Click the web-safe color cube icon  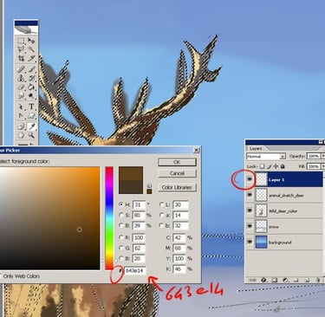pos(149,185)
